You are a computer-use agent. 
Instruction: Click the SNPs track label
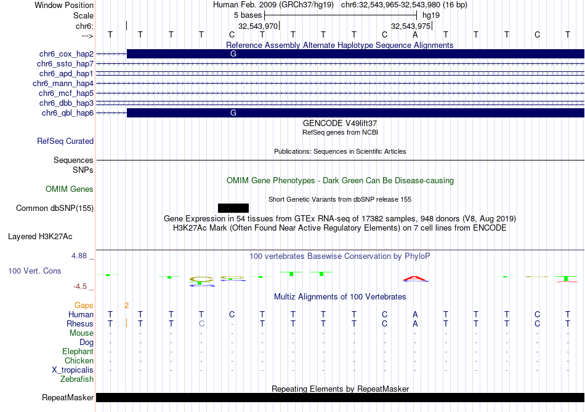pos(83,170)
